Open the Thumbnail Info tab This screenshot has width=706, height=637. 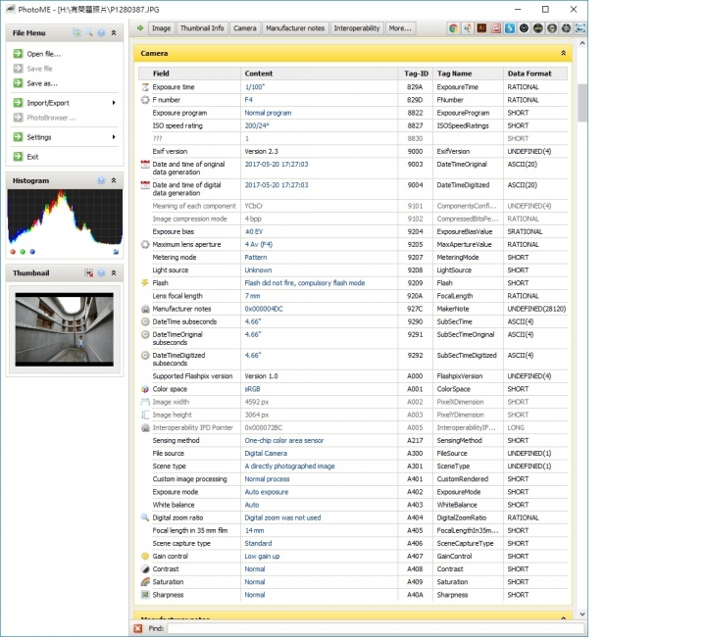tap(202, 28)
